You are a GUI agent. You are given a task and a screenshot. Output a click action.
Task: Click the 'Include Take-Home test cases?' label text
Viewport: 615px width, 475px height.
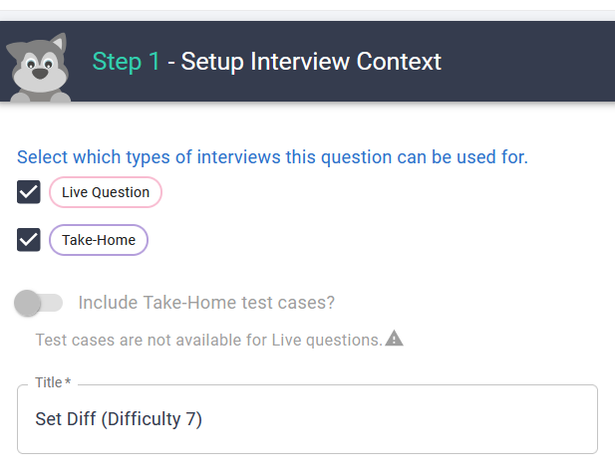[x=206, y=303]
